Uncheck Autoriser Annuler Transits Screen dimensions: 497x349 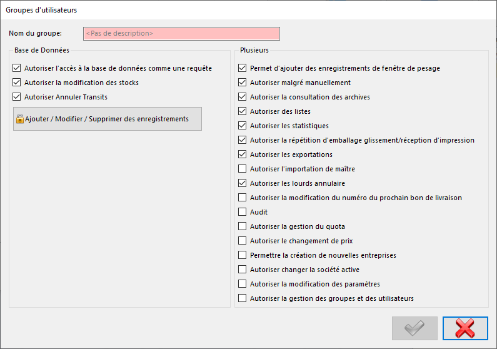[x=17, y=97]
